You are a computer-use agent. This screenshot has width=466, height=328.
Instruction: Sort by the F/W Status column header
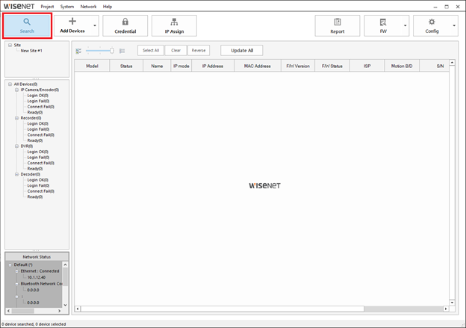tap(332, 66)
